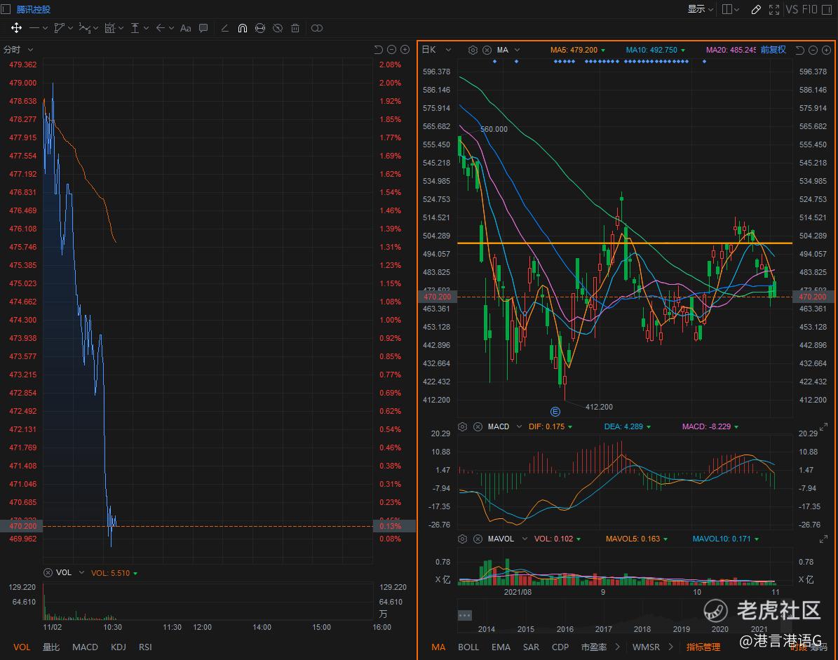Screen dimensions: 838x660
Task: Toggle the left sidebar panel icon
Action: click(6, 9)
